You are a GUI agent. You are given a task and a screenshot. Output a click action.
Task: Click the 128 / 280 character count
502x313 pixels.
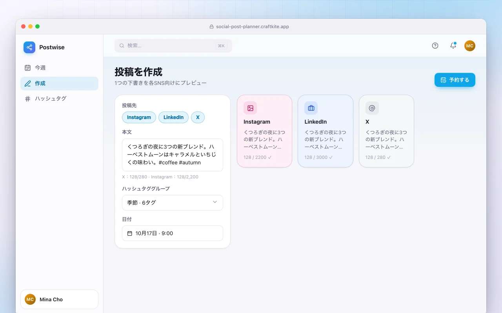coord(378,157)
